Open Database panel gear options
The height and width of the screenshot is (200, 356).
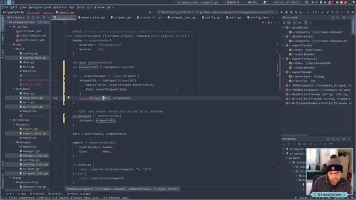pyautogui.click(x=344, y=139)
